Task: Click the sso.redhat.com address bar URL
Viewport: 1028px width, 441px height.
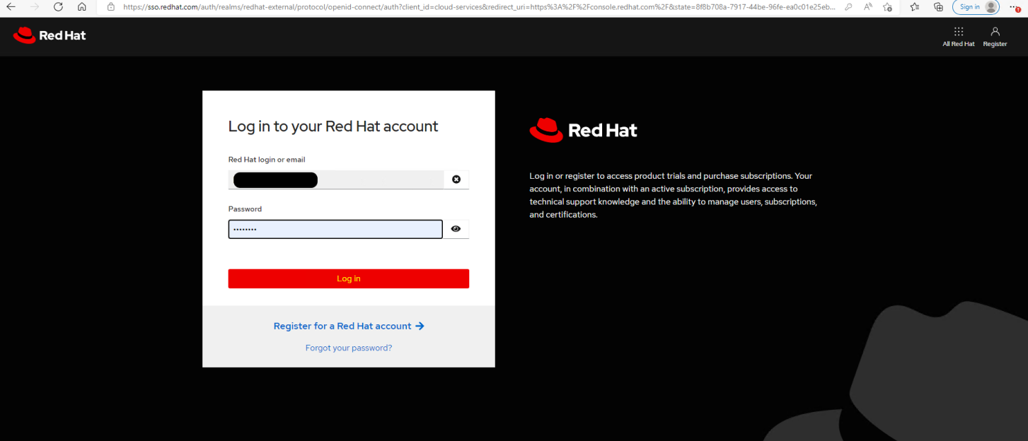Action: 478,6
